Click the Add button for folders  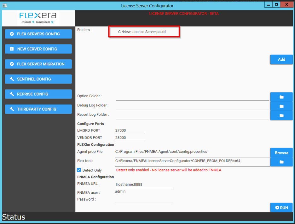[x=281, y=59]
